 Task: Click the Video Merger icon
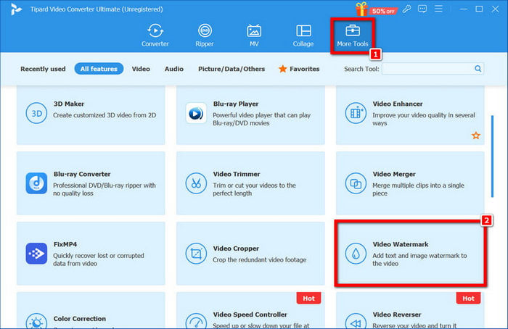(x=356, y=183)
